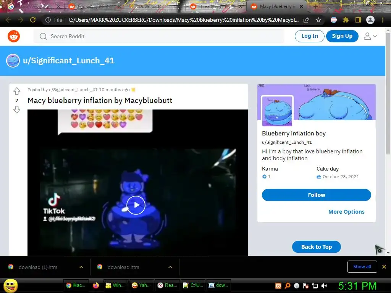Expand options for download (1).htm

(81, 267)
